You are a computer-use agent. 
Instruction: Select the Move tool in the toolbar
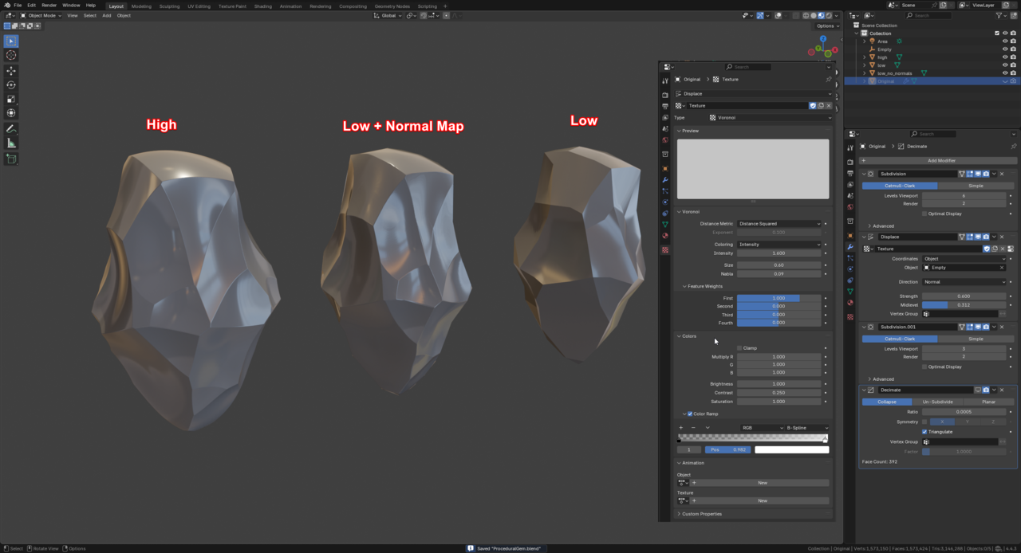tap(11, 70)
